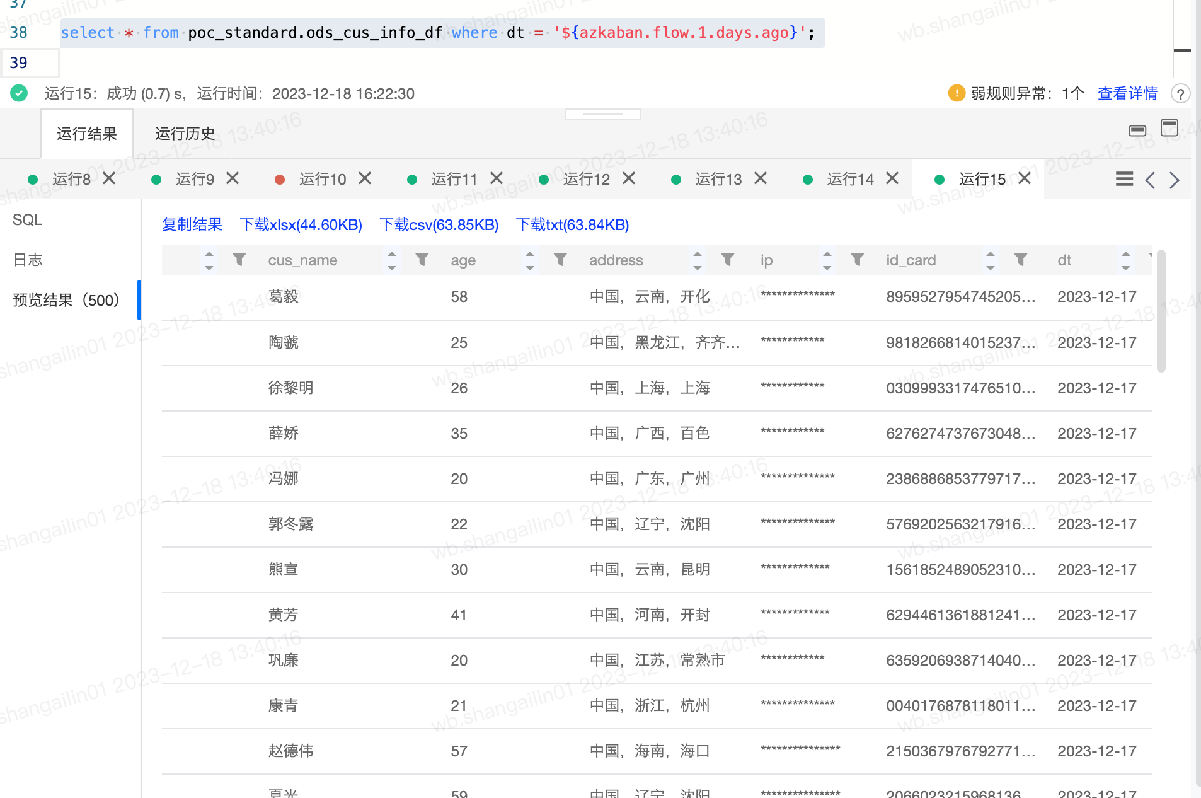Select the 运行14 run tab
Screen dimensions: 1201x798
click(x=851, y=180)
